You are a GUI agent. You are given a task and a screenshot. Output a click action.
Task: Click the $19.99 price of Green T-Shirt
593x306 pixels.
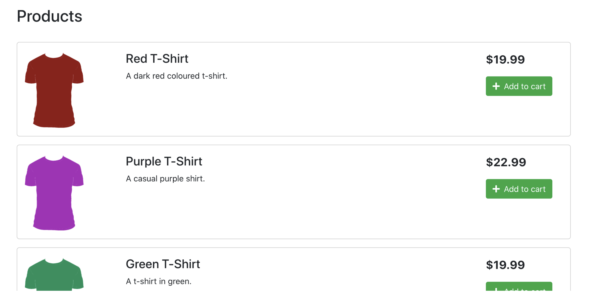pyautogui.click(x=505, y=265)
